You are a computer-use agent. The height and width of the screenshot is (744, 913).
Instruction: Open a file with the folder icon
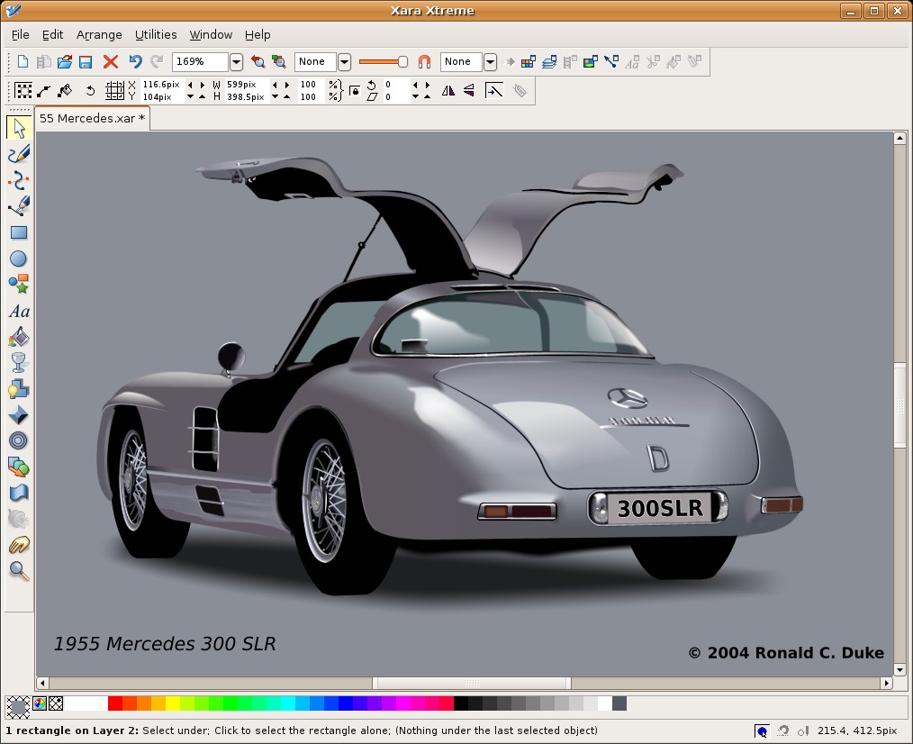[x=65, y=61]
